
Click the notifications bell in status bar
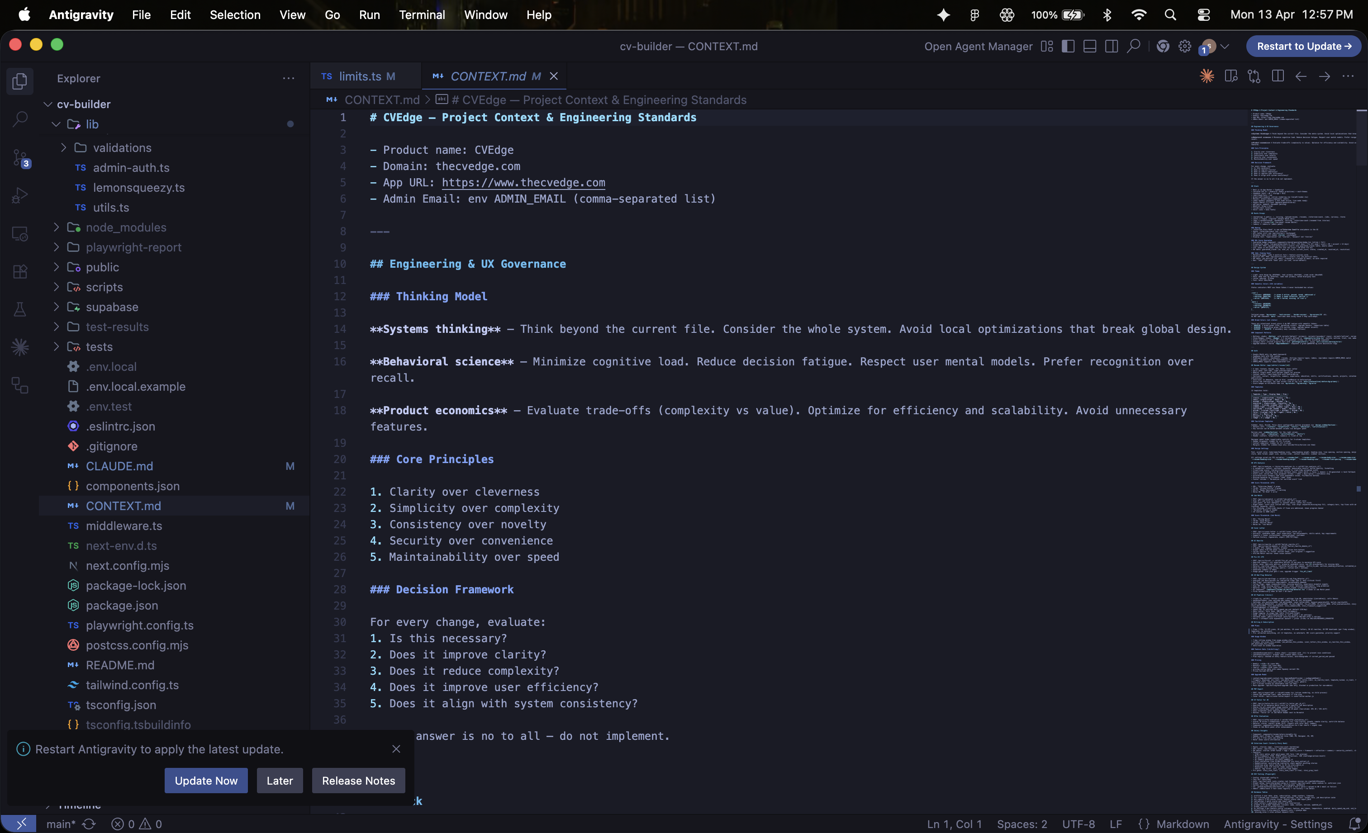(1355, 824)
